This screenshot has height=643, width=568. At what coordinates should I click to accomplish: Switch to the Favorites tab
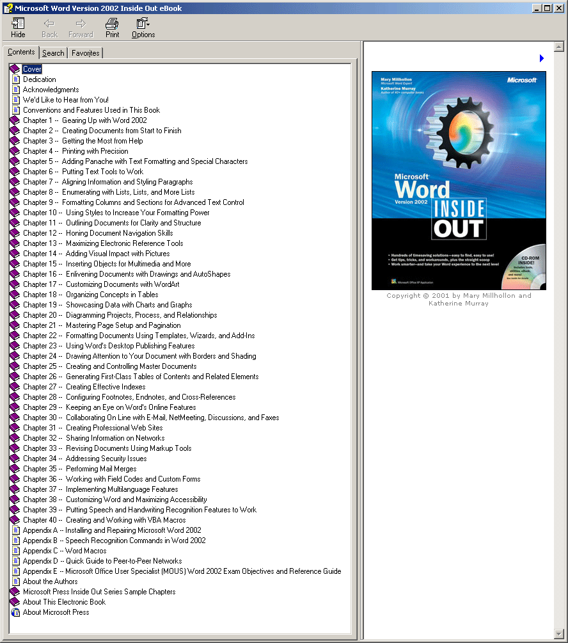85,53
